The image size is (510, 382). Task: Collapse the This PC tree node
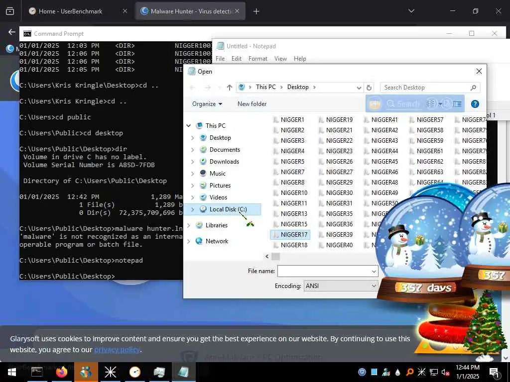pyautogui.click(x=189, y=125)
